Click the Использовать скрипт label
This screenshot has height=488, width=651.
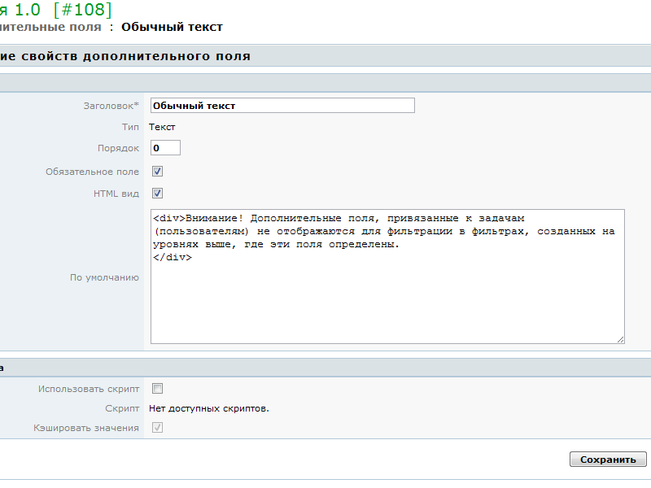coord(89,389)
